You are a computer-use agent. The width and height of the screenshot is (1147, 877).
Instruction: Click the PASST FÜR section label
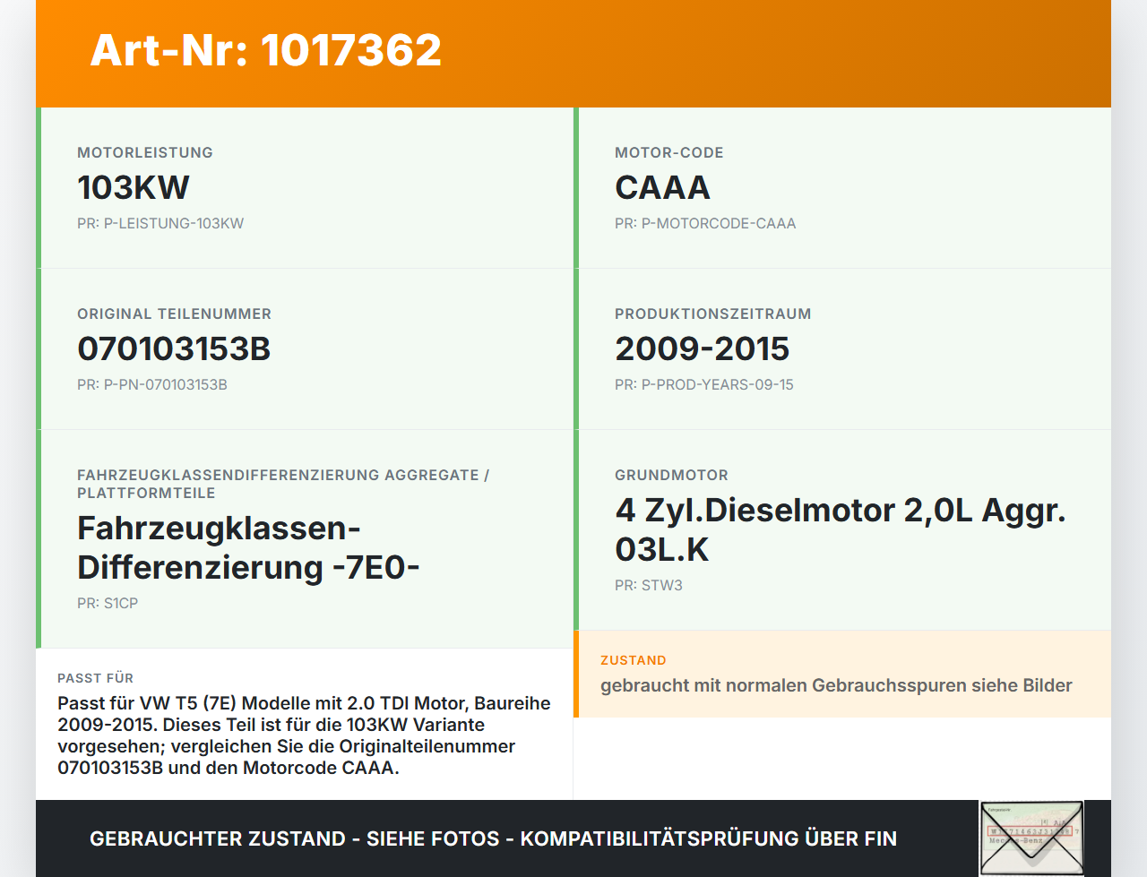[x=95, y=678]
